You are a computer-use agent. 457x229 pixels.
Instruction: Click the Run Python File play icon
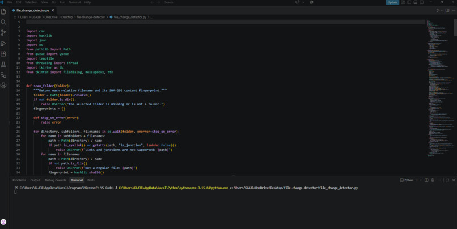point(438,11)
